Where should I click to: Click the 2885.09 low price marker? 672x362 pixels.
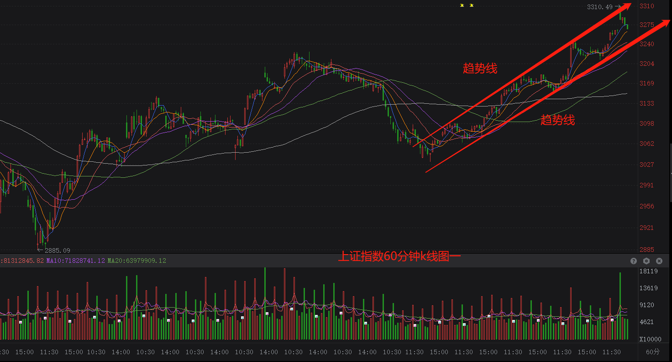pos(58,250)
